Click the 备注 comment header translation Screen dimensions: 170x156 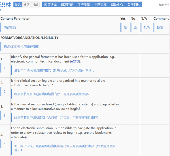(160, 28)
